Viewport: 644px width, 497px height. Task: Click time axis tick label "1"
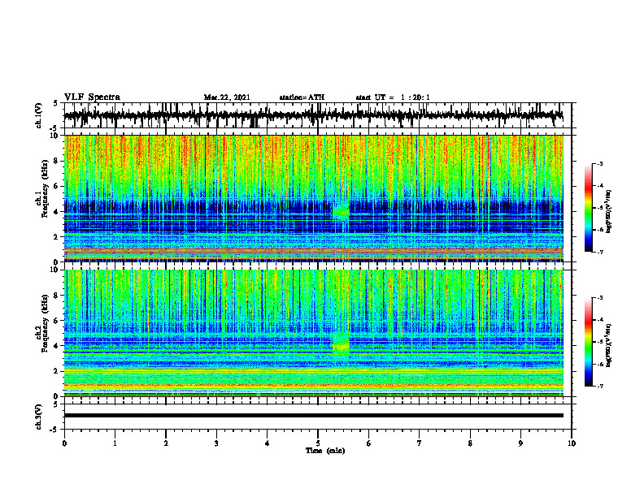coord(115,443)
